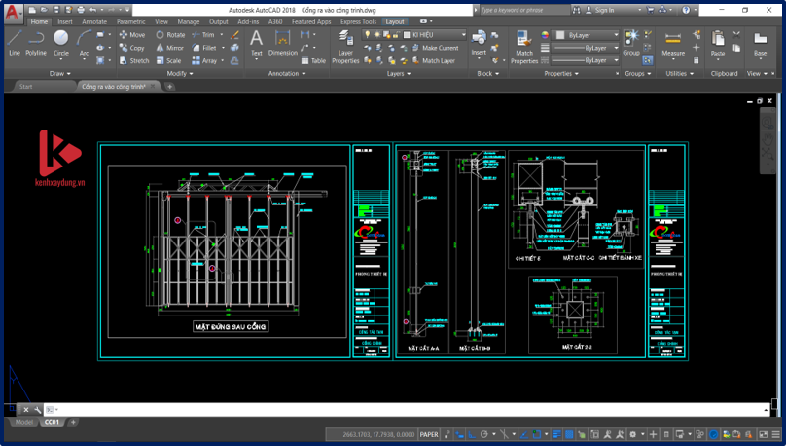Toggle PAPER space button in status bar
Viewport: 786px width, 446px height.
[429, 433]
